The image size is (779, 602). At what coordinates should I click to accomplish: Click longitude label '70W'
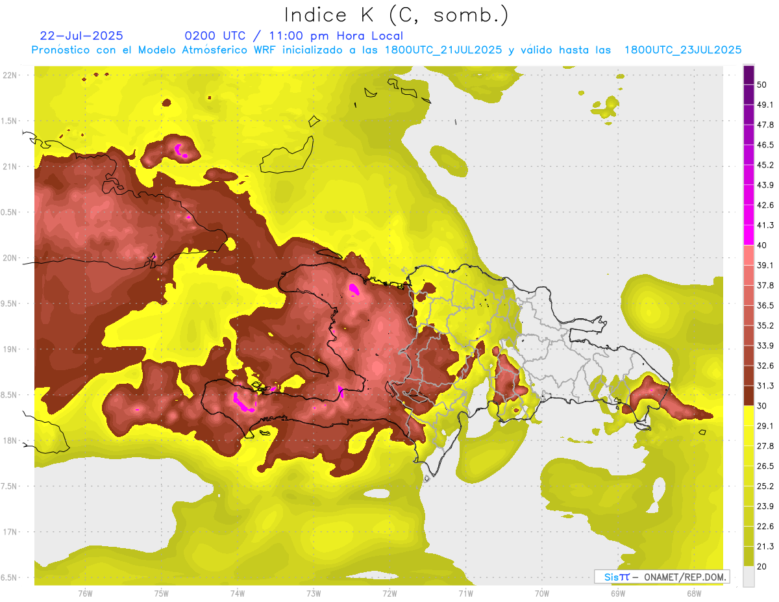click(x=541, y=594)
